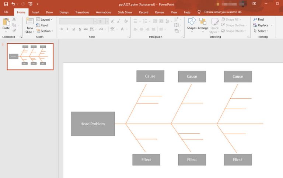
Task: Toggle Bold formatting
Action: click(x=62, y=29)
